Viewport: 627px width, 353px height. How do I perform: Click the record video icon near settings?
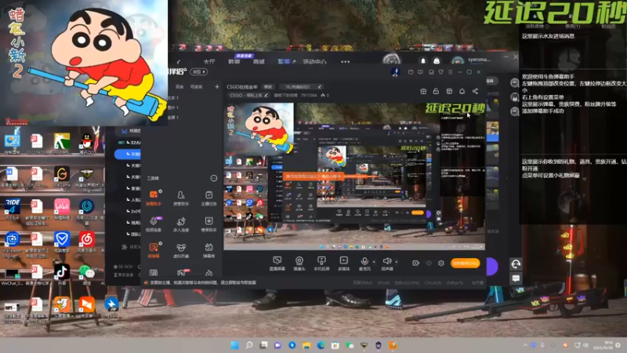416,263
